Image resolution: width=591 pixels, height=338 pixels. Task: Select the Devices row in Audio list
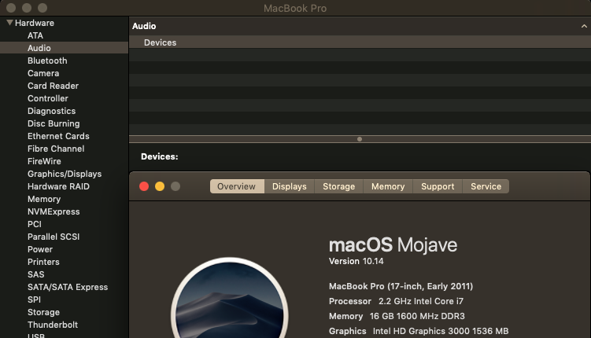point(360,42)
